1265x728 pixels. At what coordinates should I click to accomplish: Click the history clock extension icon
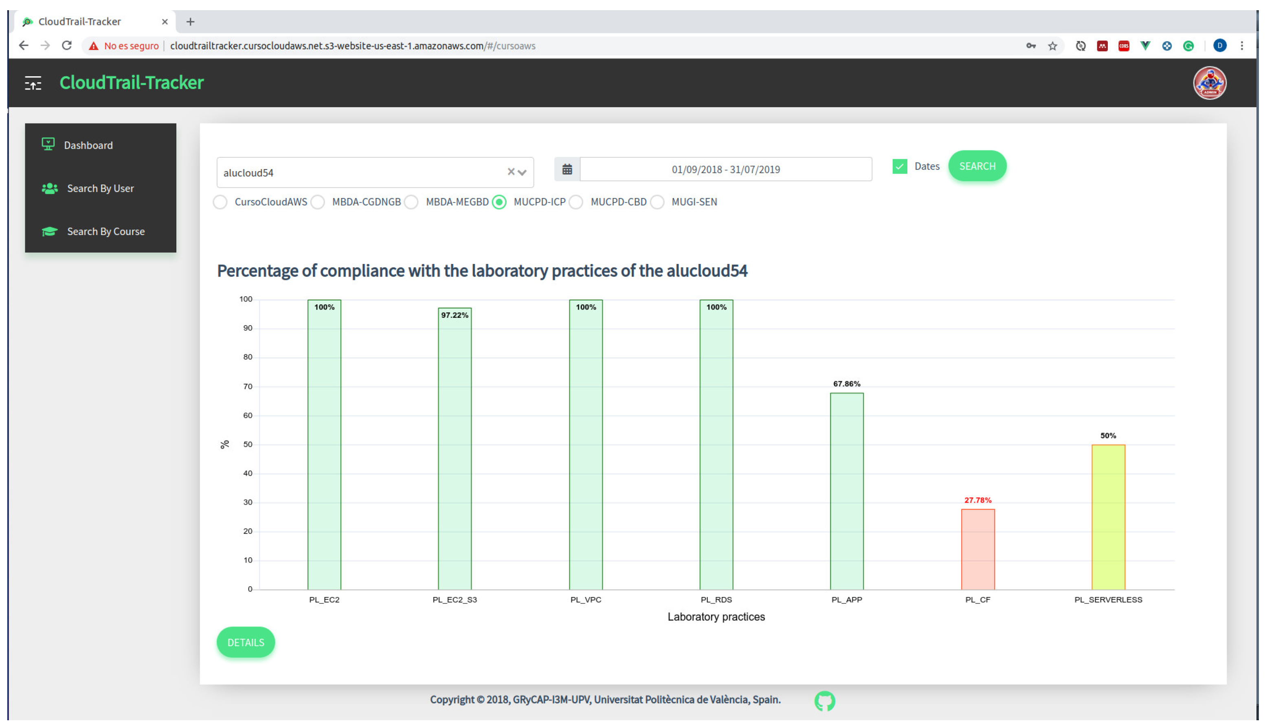pyautogui.click(x=1081, y=46)
